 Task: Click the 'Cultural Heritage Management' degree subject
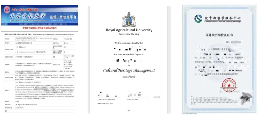(x=129, y=71)
